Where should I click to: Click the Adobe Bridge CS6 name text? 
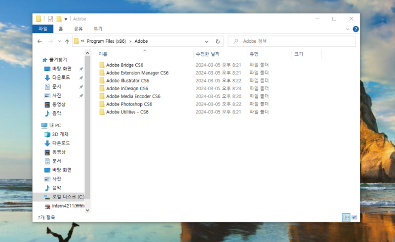pyautogui.click(x=125, y=65)
